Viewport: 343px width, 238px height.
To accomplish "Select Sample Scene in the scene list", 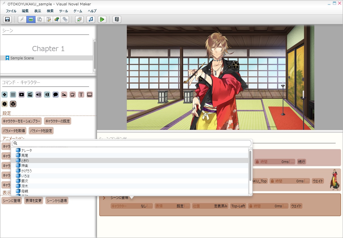I will coord(47,58).
